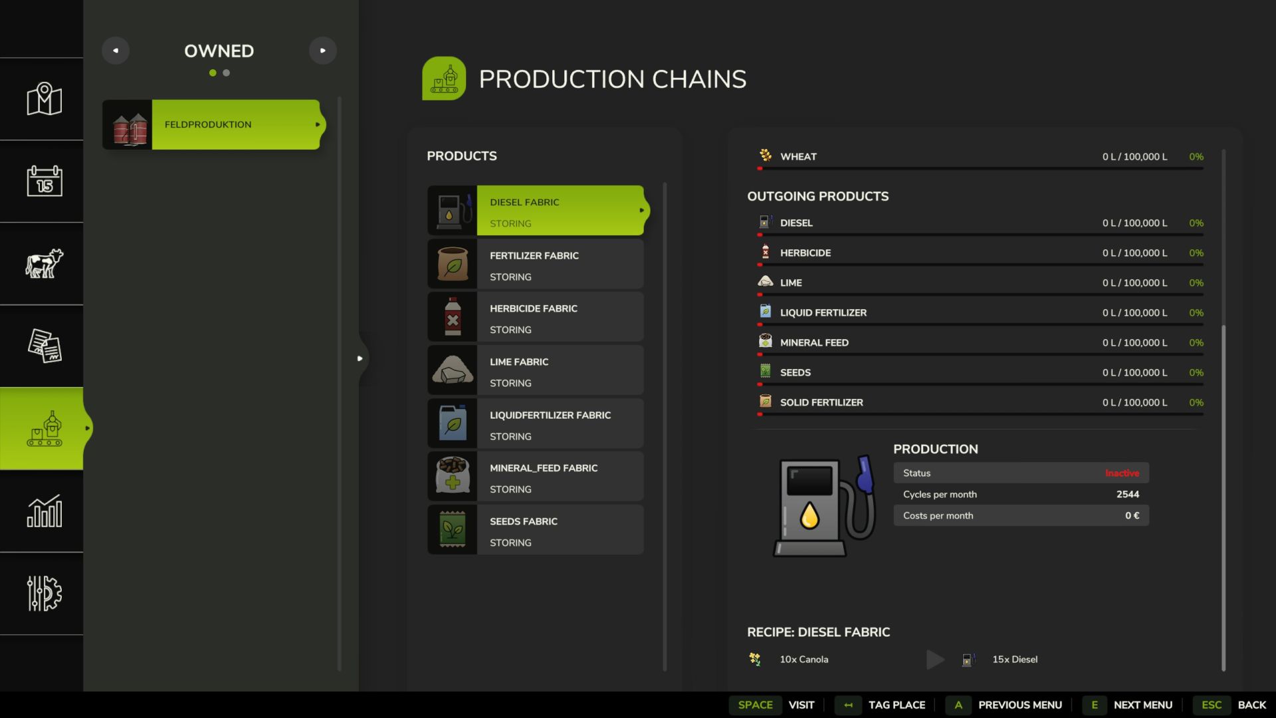
Task: Open the statistics chart icon
Action: pyautogui.click(x=44, y=511)
